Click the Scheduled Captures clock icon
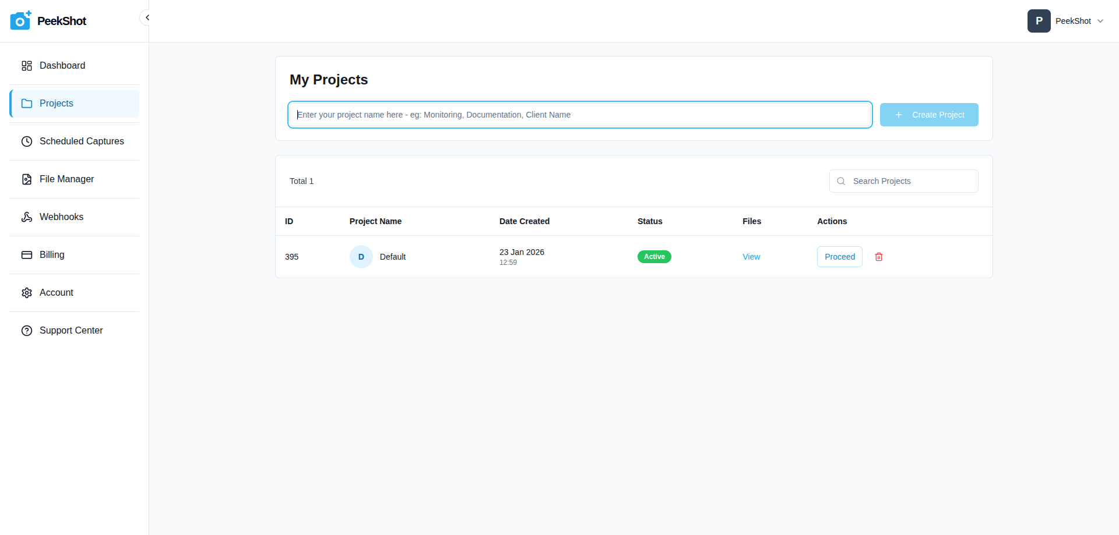The image size is (1119, 535). click(x=27, y=141)
